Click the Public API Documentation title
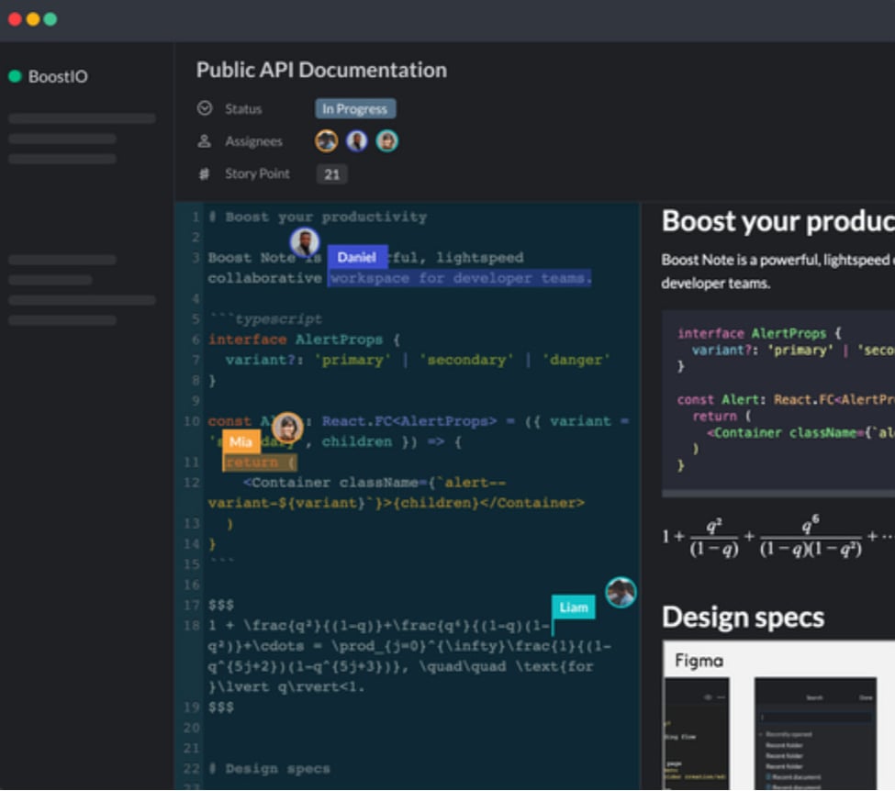The image size is (895, 791). point(320,70)
